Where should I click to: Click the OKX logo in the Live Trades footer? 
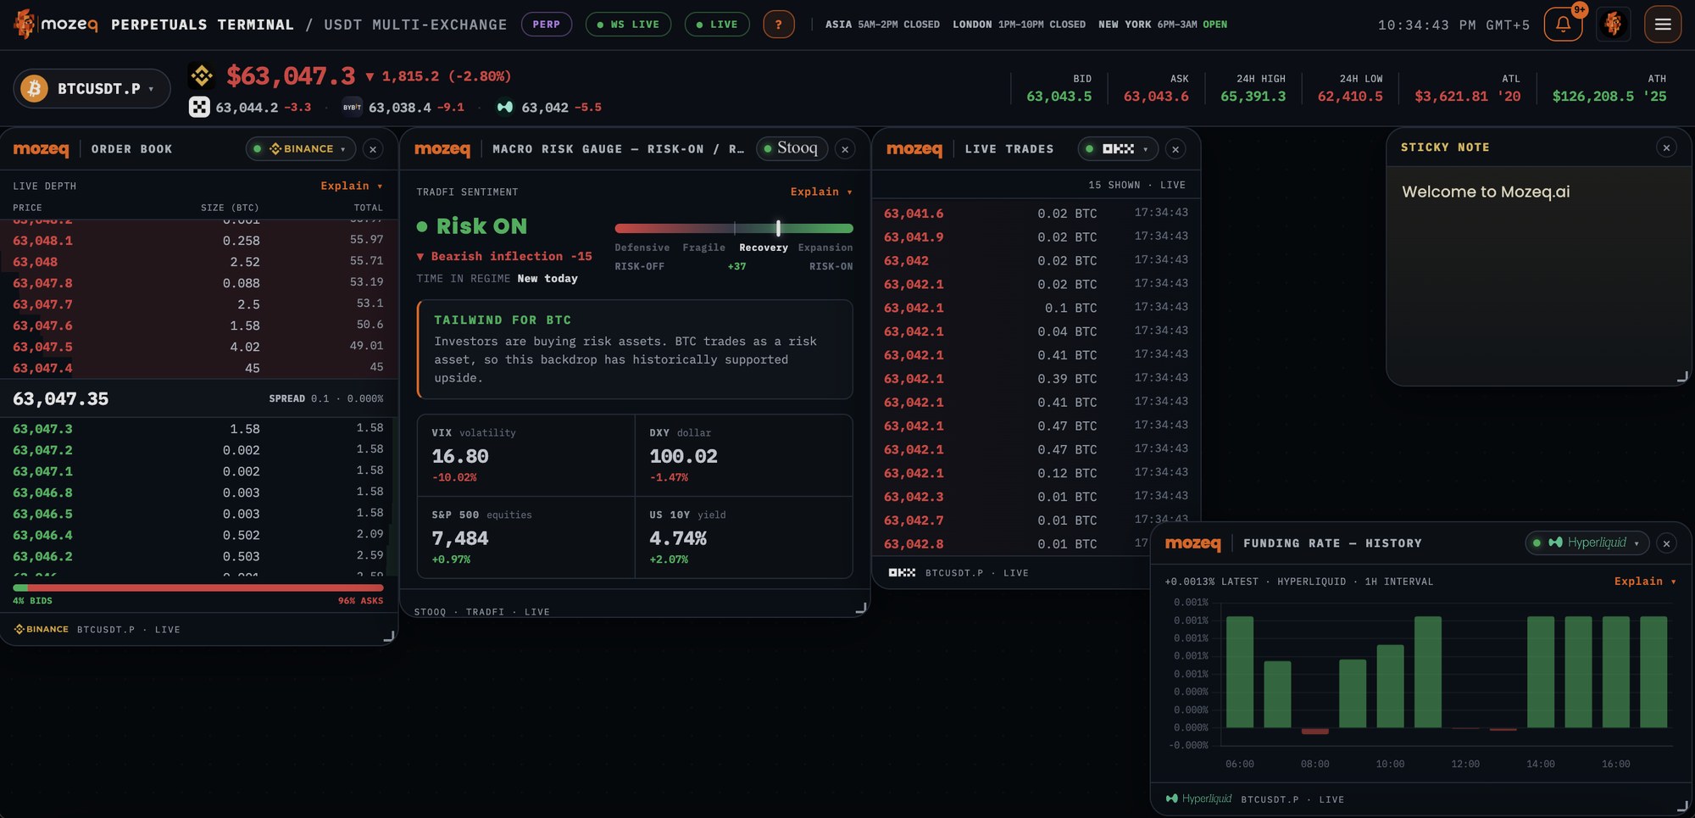[x=902, y=573]
